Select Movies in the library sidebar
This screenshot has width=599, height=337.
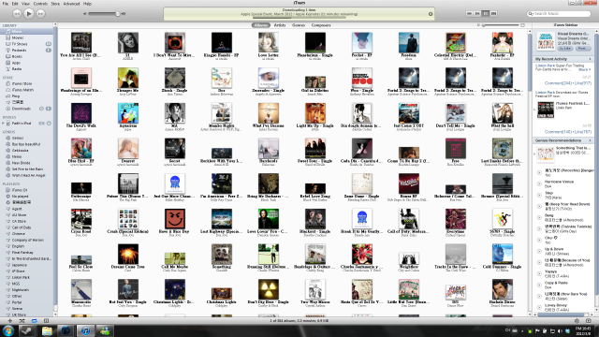pos(27,37)
